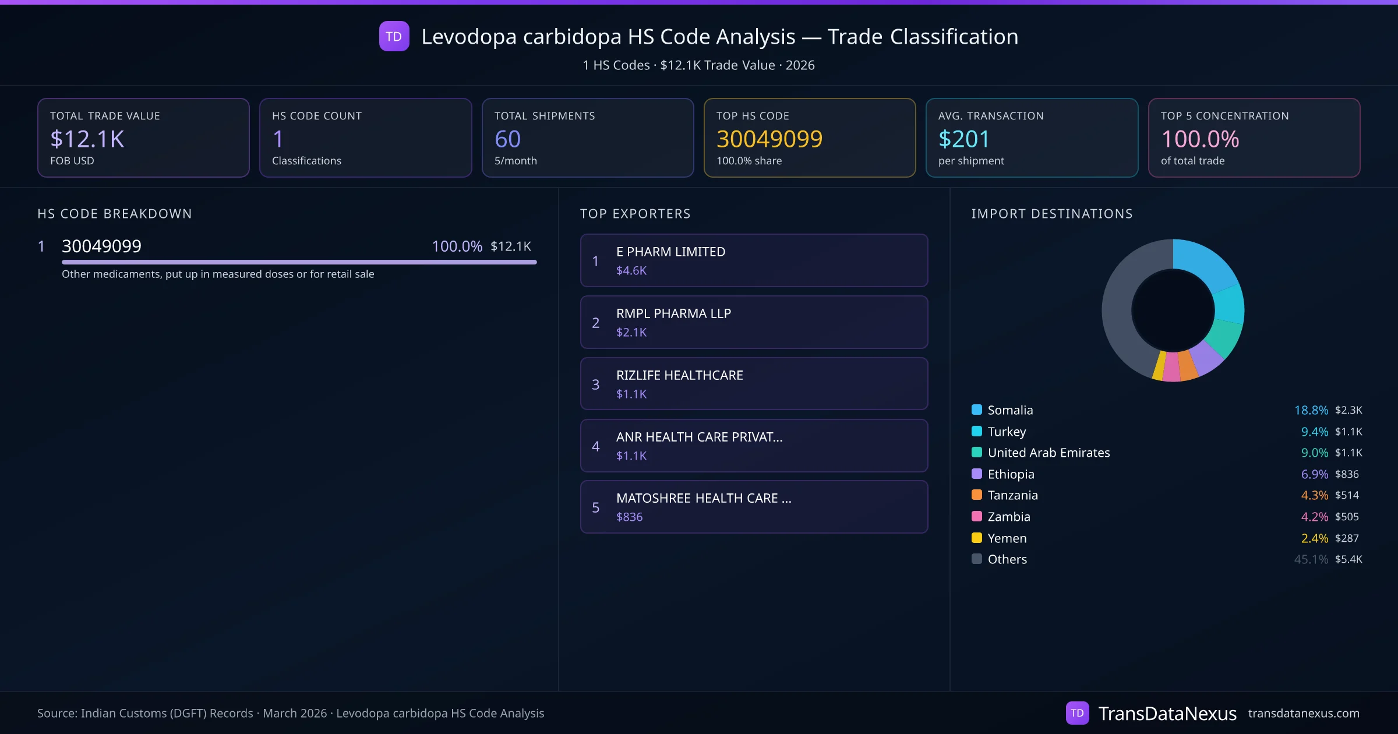Image resolution: width=1398 pixels, height=734 pixels.
Task: Click the TD logo icon in footer
Action: (x=1077, y=713)
